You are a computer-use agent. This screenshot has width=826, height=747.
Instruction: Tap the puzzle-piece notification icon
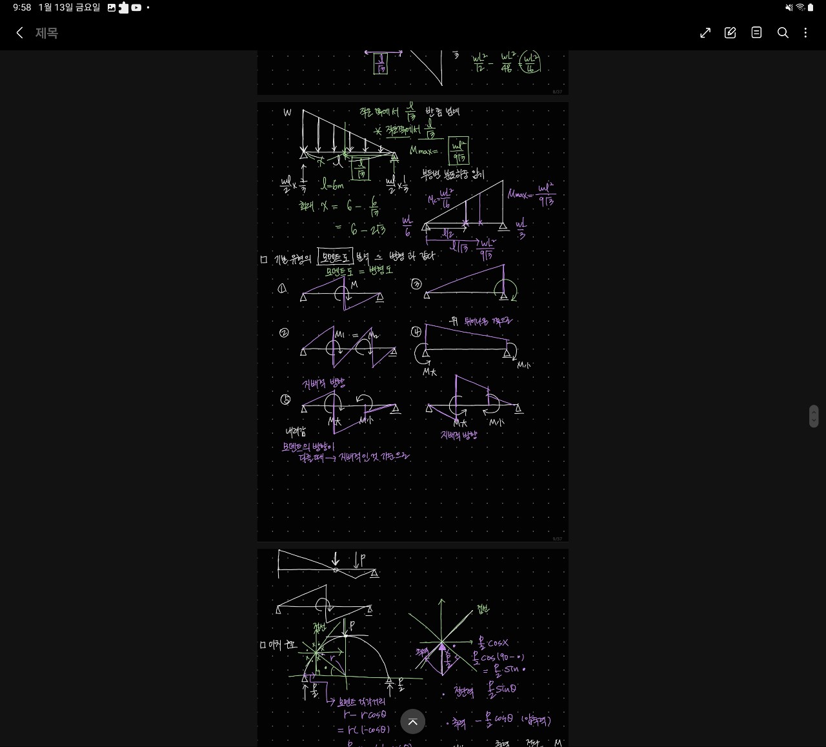coord(123,8)
